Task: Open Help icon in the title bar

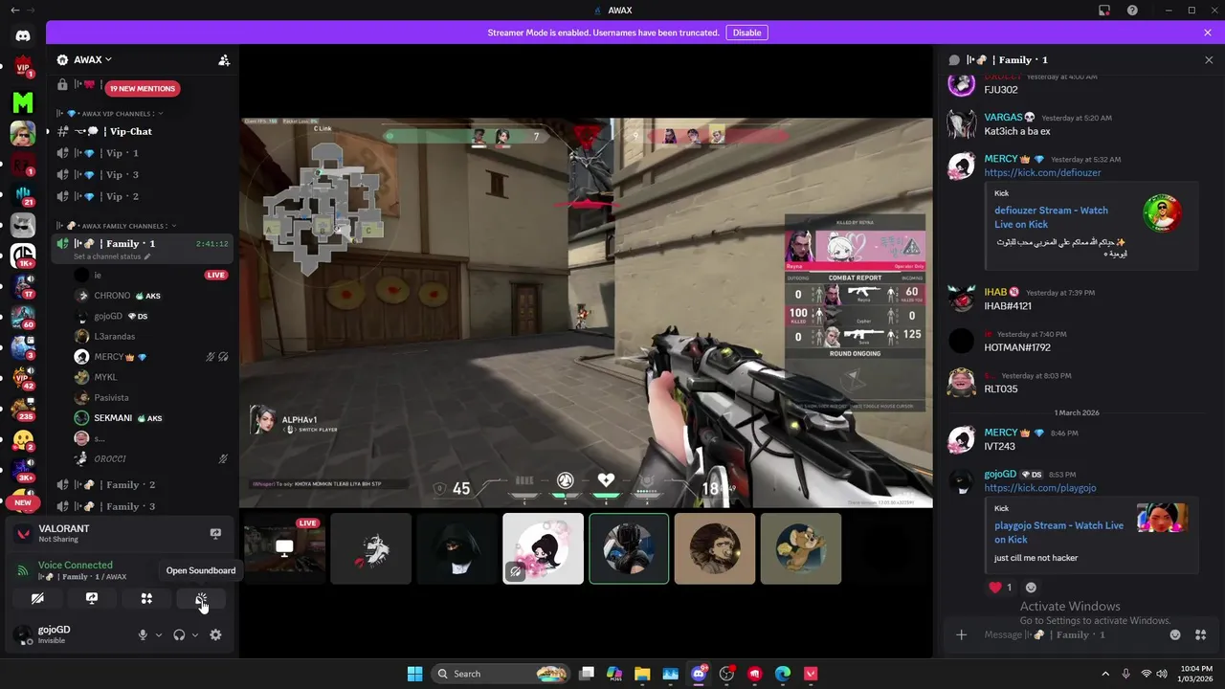Action: tap(1133, 10)
